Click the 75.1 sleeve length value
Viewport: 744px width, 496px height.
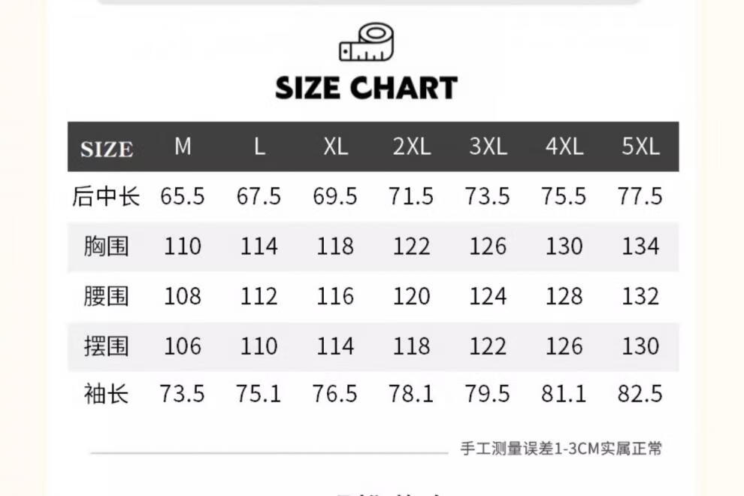[x=259, y=394]
